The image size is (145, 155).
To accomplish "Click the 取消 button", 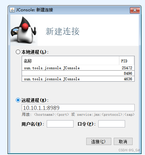I will point(123,142).
